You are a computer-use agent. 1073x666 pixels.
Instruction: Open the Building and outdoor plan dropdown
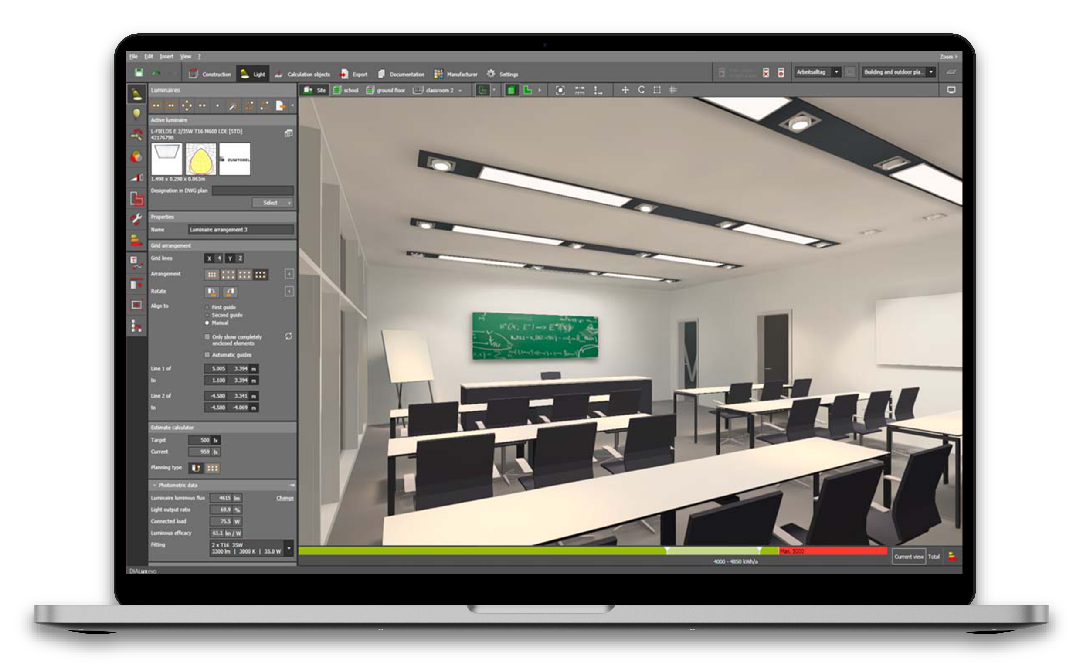[930, 72]
